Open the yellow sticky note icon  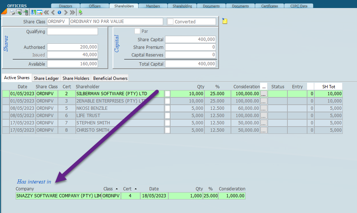pyautogui.click(x=225, y=21)
